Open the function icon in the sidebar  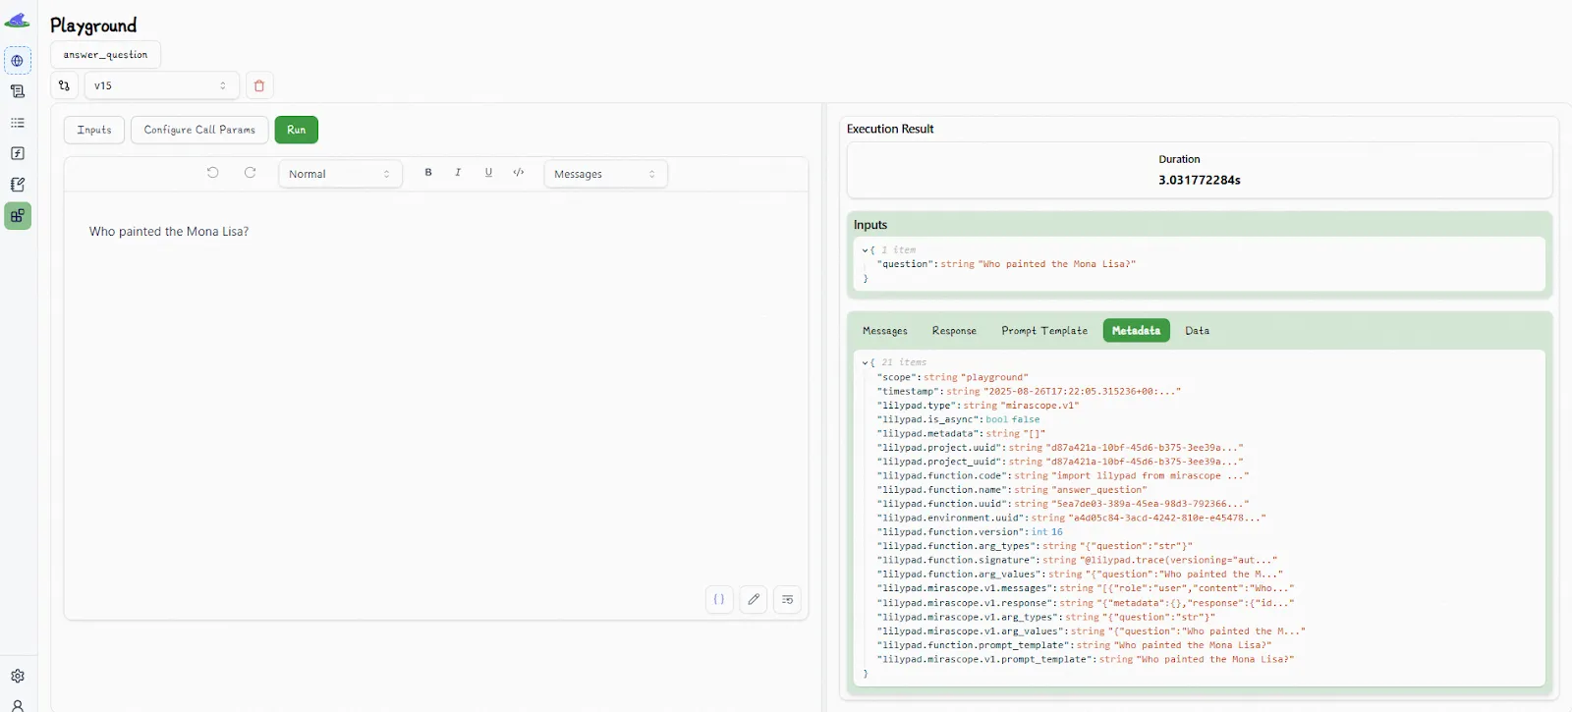pos(18,153)
